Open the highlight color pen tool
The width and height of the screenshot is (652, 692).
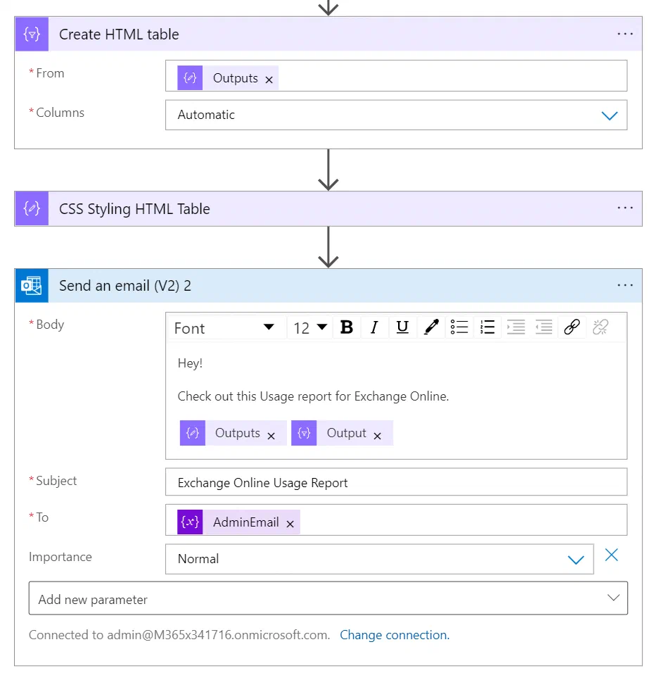coord(430,327)
